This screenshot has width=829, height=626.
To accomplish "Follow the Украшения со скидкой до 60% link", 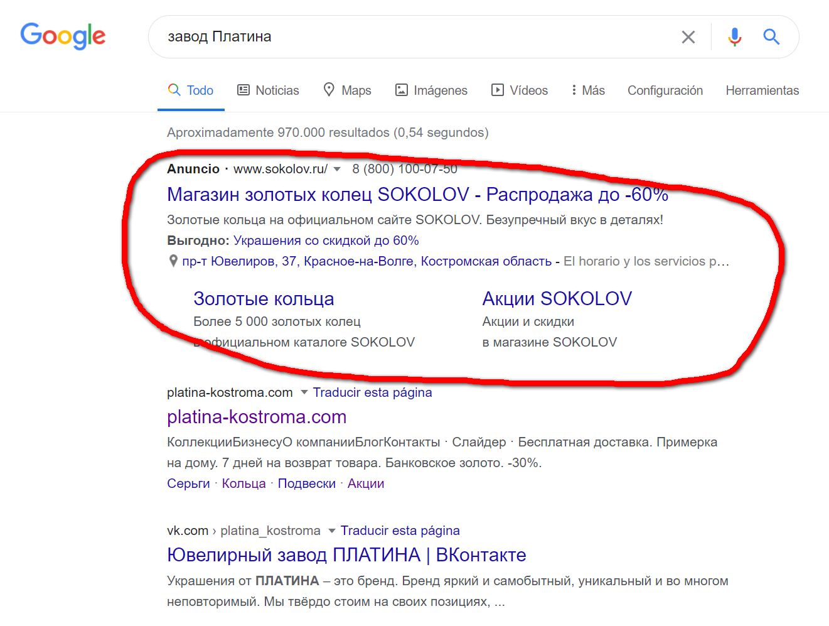I will click(326, 240).
